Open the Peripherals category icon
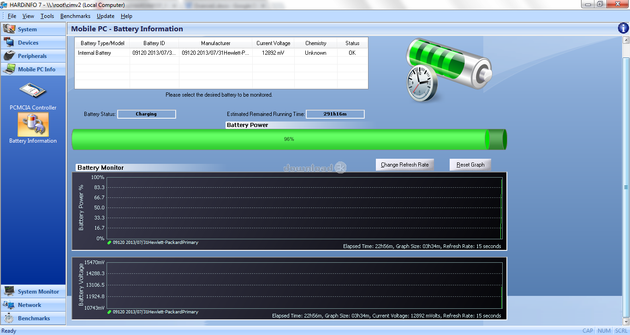The image size is (630, 335). coord(9,56)
